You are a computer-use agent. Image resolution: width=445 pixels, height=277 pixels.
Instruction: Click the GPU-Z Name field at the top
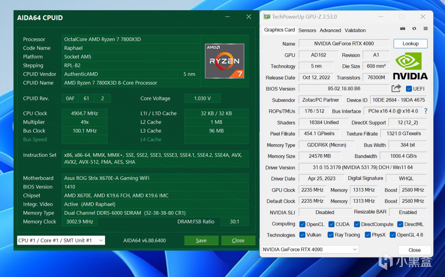click(344, 44)
